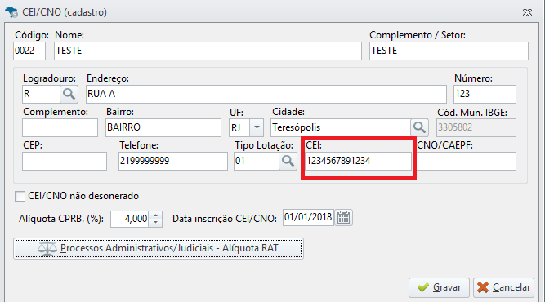Select the UF combo box showing RJ
This screenshot has height=302, width=545.
click(x=246, y=128)
